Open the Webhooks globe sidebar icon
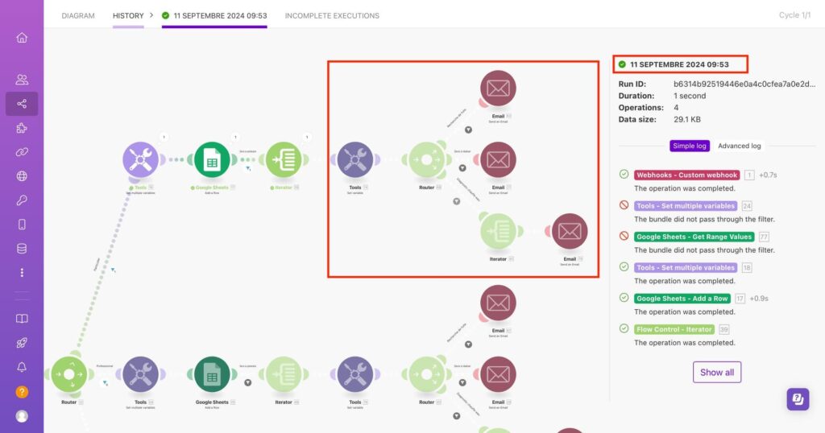Viewport: 825px width, 433px height. click(22, 176)
